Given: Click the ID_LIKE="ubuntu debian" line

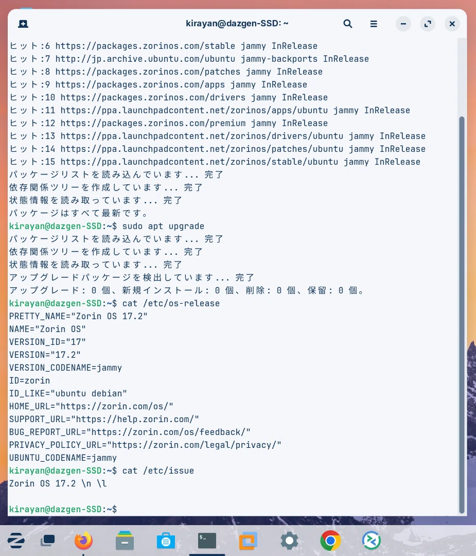Looking at the screenshot, I should click(x=68, y=393).
